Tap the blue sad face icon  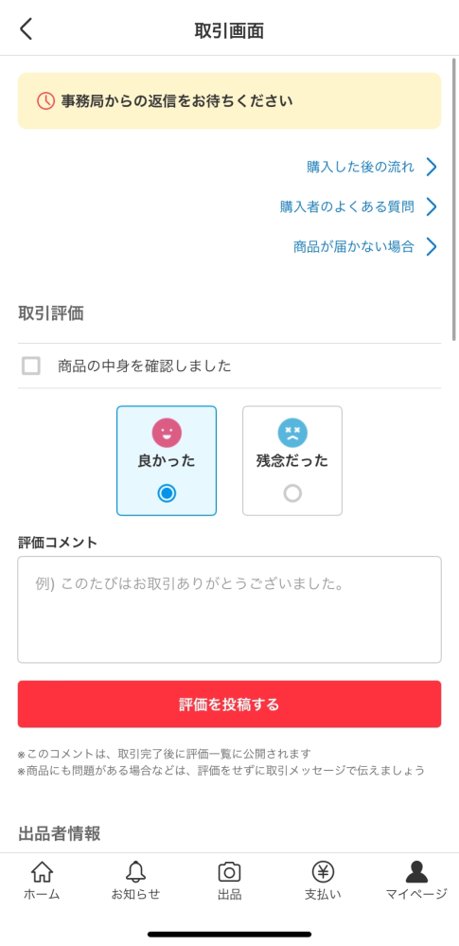click(x=292, y=433)
